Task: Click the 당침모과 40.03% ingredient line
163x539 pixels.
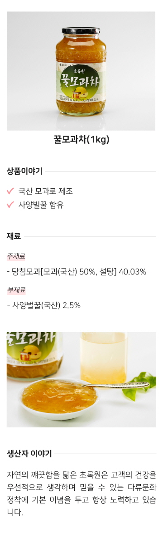Action: (x=77, y=272)
